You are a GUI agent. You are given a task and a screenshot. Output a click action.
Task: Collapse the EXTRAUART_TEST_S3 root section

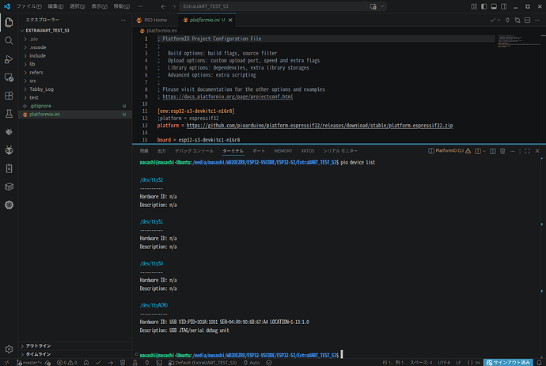[x=75, y=31]
